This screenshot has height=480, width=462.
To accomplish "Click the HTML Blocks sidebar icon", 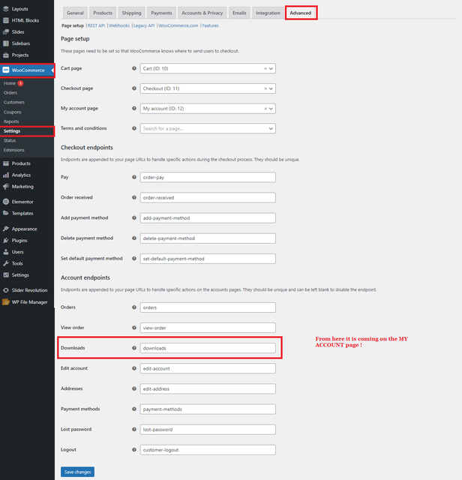I will pos(6,20).
